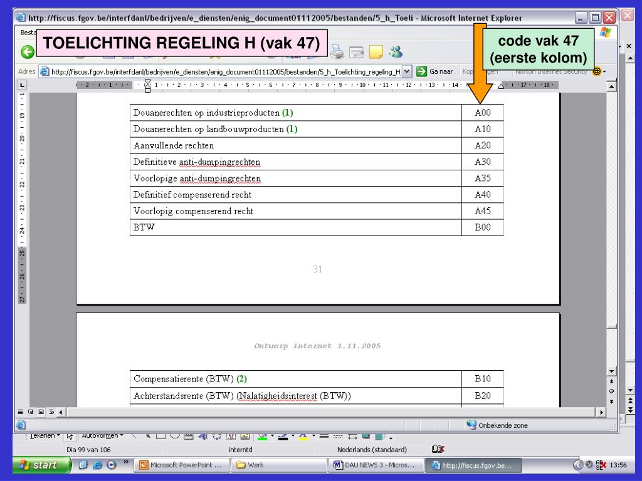Screen dimensions: 642x481
Task: Open the Werk folder taskbar button
Action: [x=279, y=465]
